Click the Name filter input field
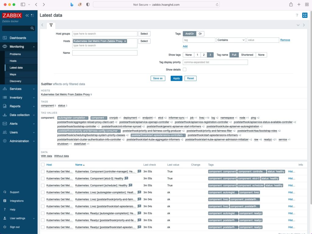This screenshot has width=312, height=234. (105, 53)
